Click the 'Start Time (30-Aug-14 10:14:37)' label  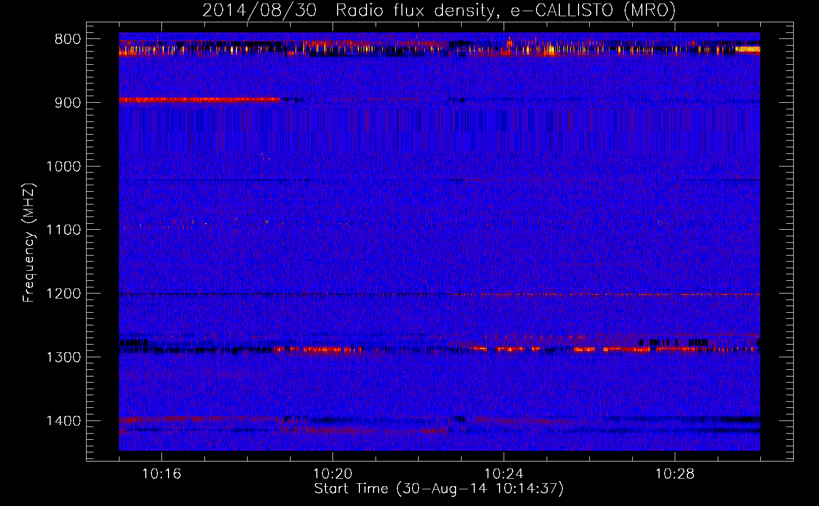pos(439,489)
